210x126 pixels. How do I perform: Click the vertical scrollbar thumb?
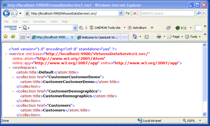[x=204, y=74]
